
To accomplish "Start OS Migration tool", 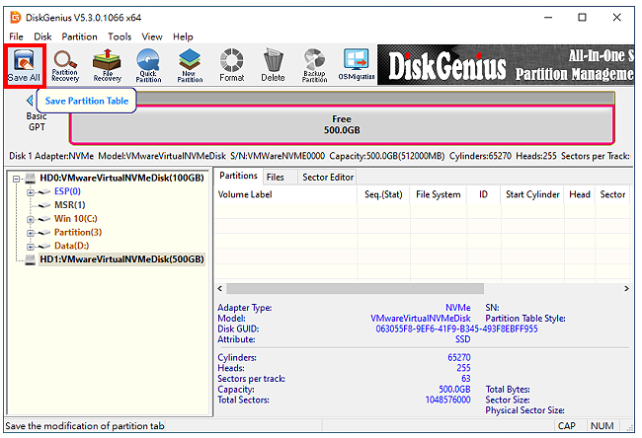I will (357, 65).
